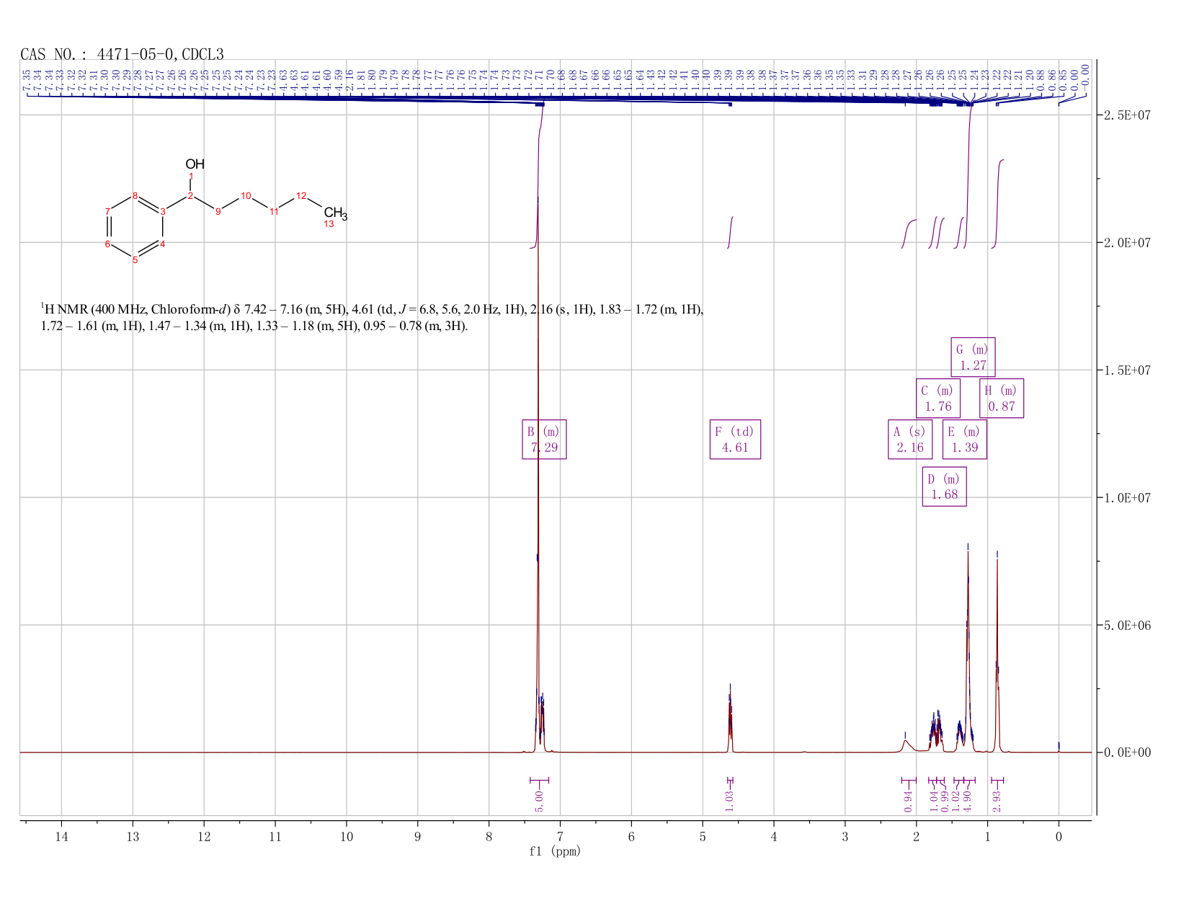
Task: Select the H (m) 0.87 multiplet label
Action: pos(1002,398)
